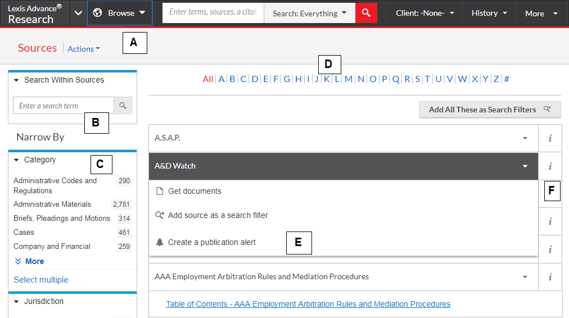Click the Enter a search term field

tap(64, 106)
